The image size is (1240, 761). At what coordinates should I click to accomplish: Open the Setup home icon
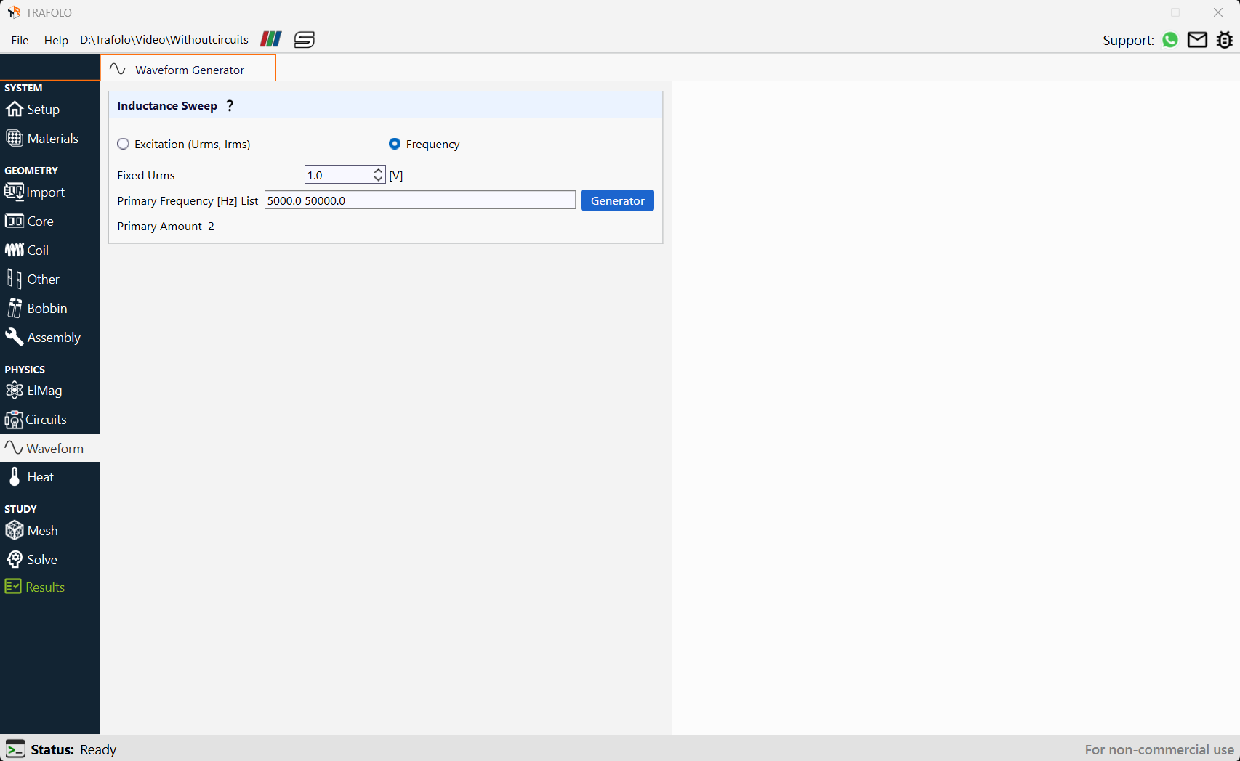15,110
